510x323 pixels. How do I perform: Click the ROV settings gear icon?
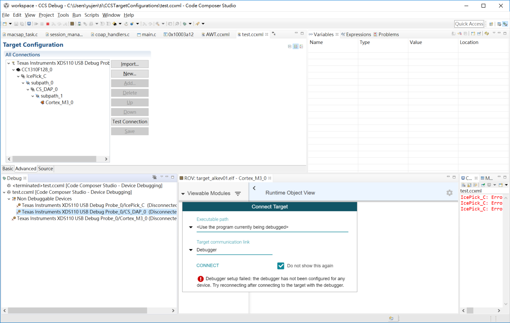(x=449, y=193)
